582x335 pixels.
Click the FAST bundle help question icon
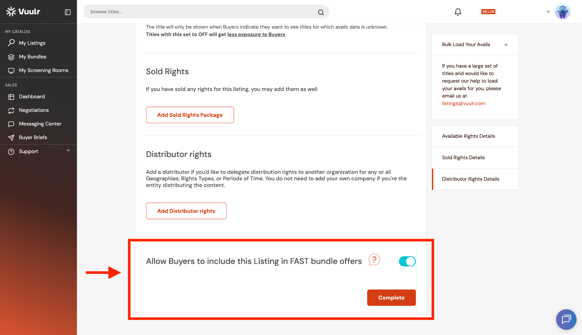[x=374, y=260]
